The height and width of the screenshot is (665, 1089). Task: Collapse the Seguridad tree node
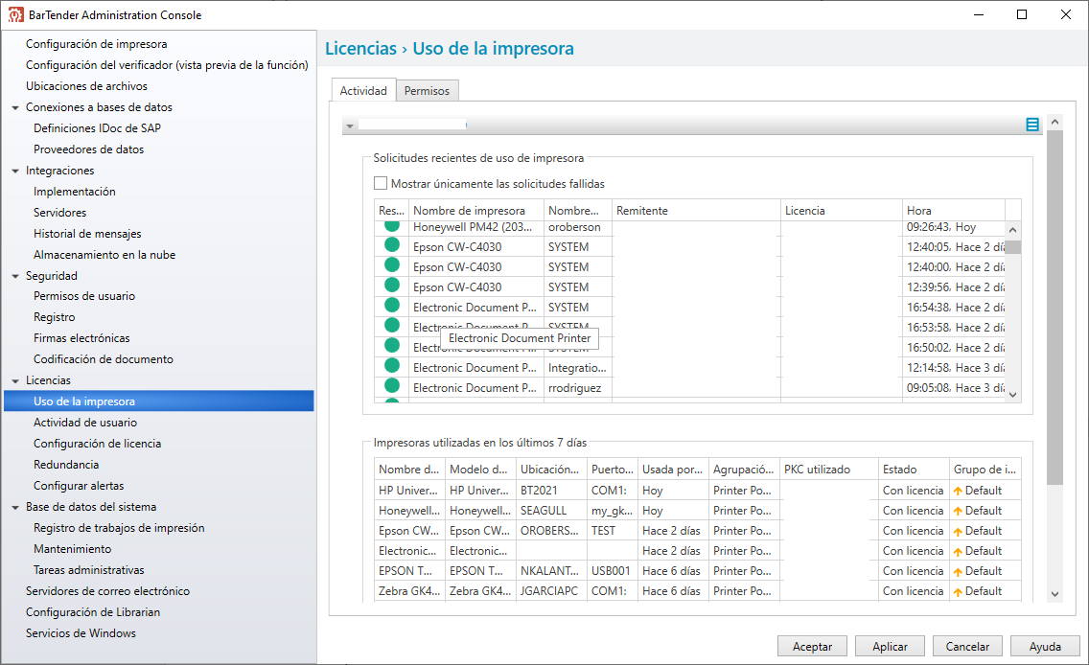(15, 276)
